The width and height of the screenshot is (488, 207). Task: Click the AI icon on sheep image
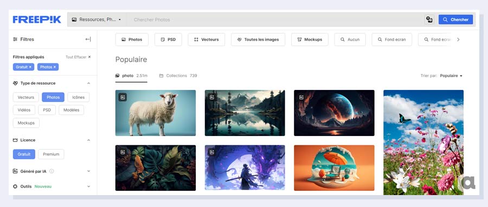click(x=123, y=98)
